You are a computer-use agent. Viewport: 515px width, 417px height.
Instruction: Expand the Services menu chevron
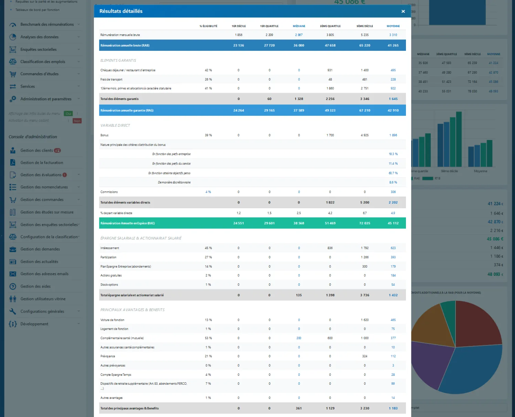[x=79, y=86]
